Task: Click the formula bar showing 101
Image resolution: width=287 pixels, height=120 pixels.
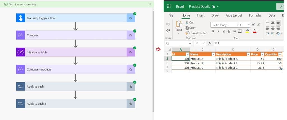Action: coord(248,43)
